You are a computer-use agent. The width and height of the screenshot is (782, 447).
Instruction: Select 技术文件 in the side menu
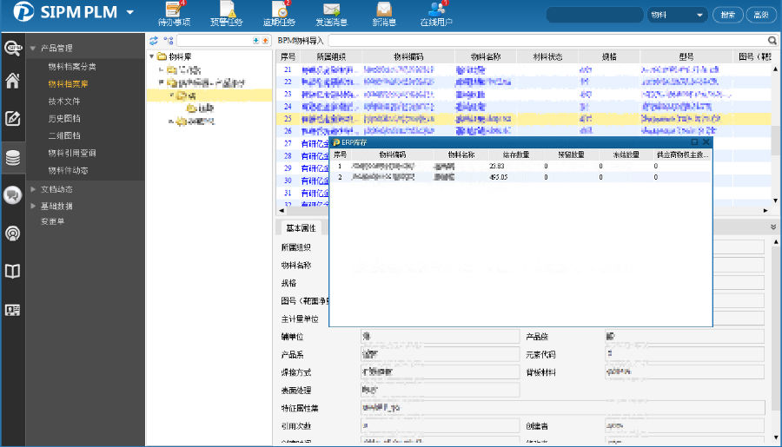[x=65, y=102]
